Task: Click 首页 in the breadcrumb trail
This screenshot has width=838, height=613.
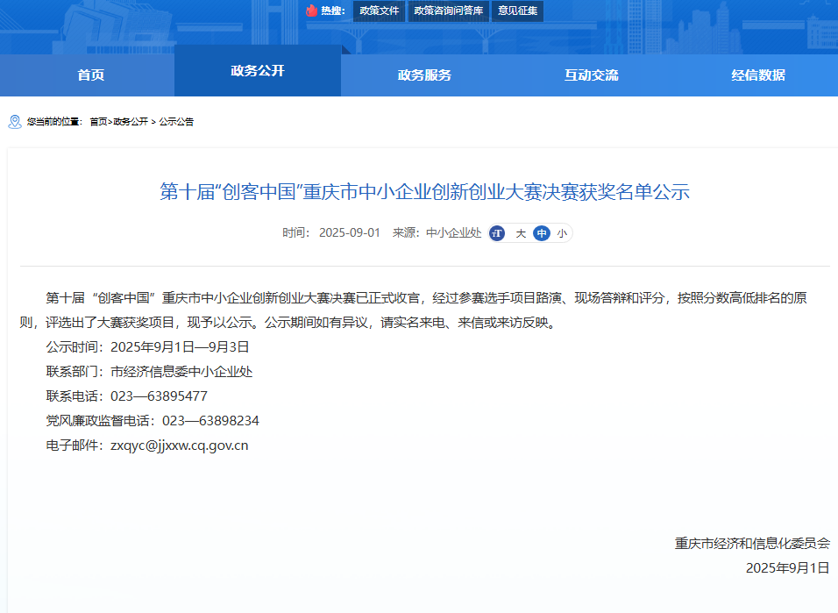Action: tap(98, 122)
